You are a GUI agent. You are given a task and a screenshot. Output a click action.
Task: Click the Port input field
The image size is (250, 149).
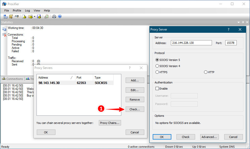click(231, 43)
